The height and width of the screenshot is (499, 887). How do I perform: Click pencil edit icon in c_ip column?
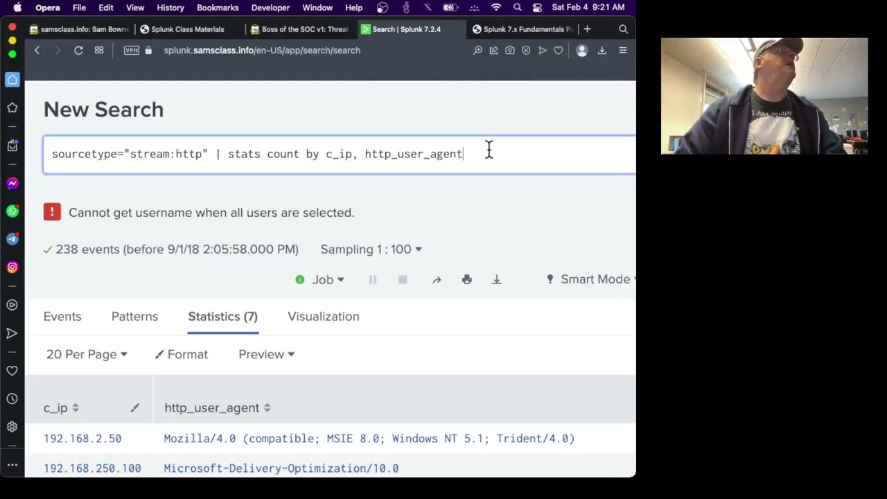135,408
